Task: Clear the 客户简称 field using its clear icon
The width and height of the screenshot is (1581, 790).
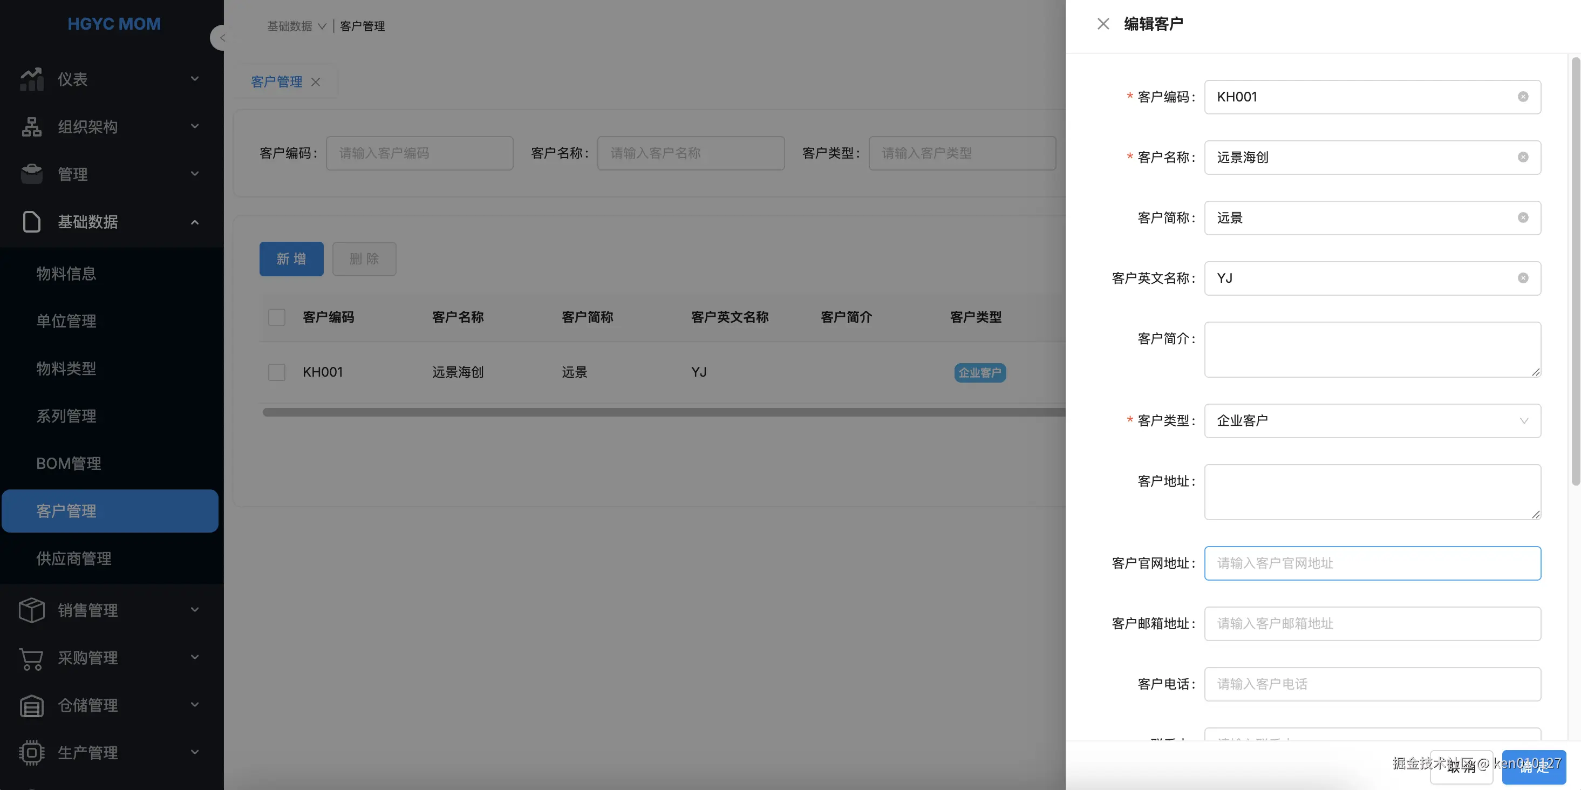Action: click(x=1523, y=218)
